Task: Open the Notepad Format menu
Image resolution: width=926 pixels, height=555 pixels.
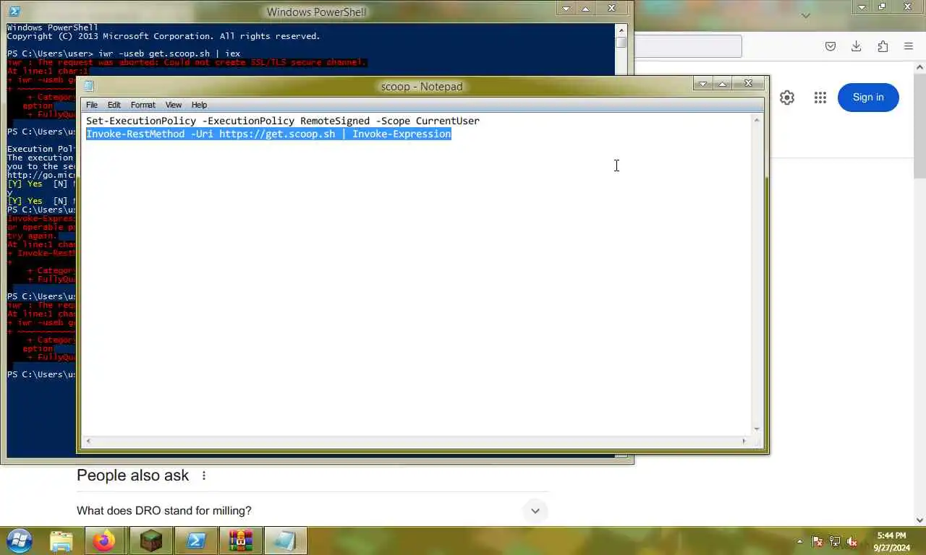Action: 143,105
